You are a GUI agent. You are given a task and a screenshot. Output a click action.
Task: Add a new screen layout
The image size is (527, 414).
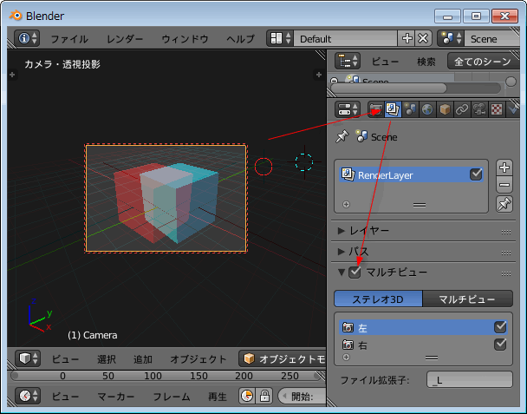pyautogui.click(x=407, y=38)
